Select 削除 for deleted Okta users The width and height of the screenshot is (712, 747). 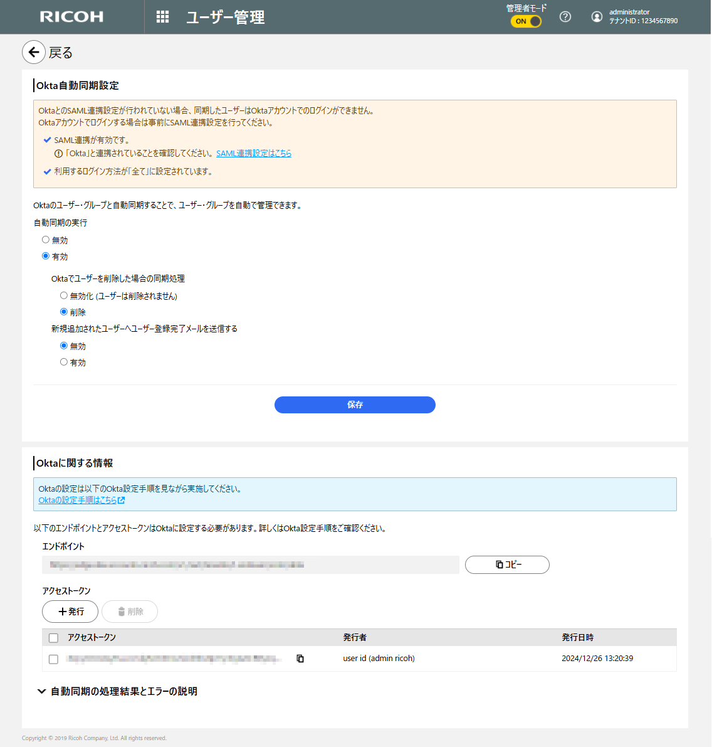[x=64, y=312]
